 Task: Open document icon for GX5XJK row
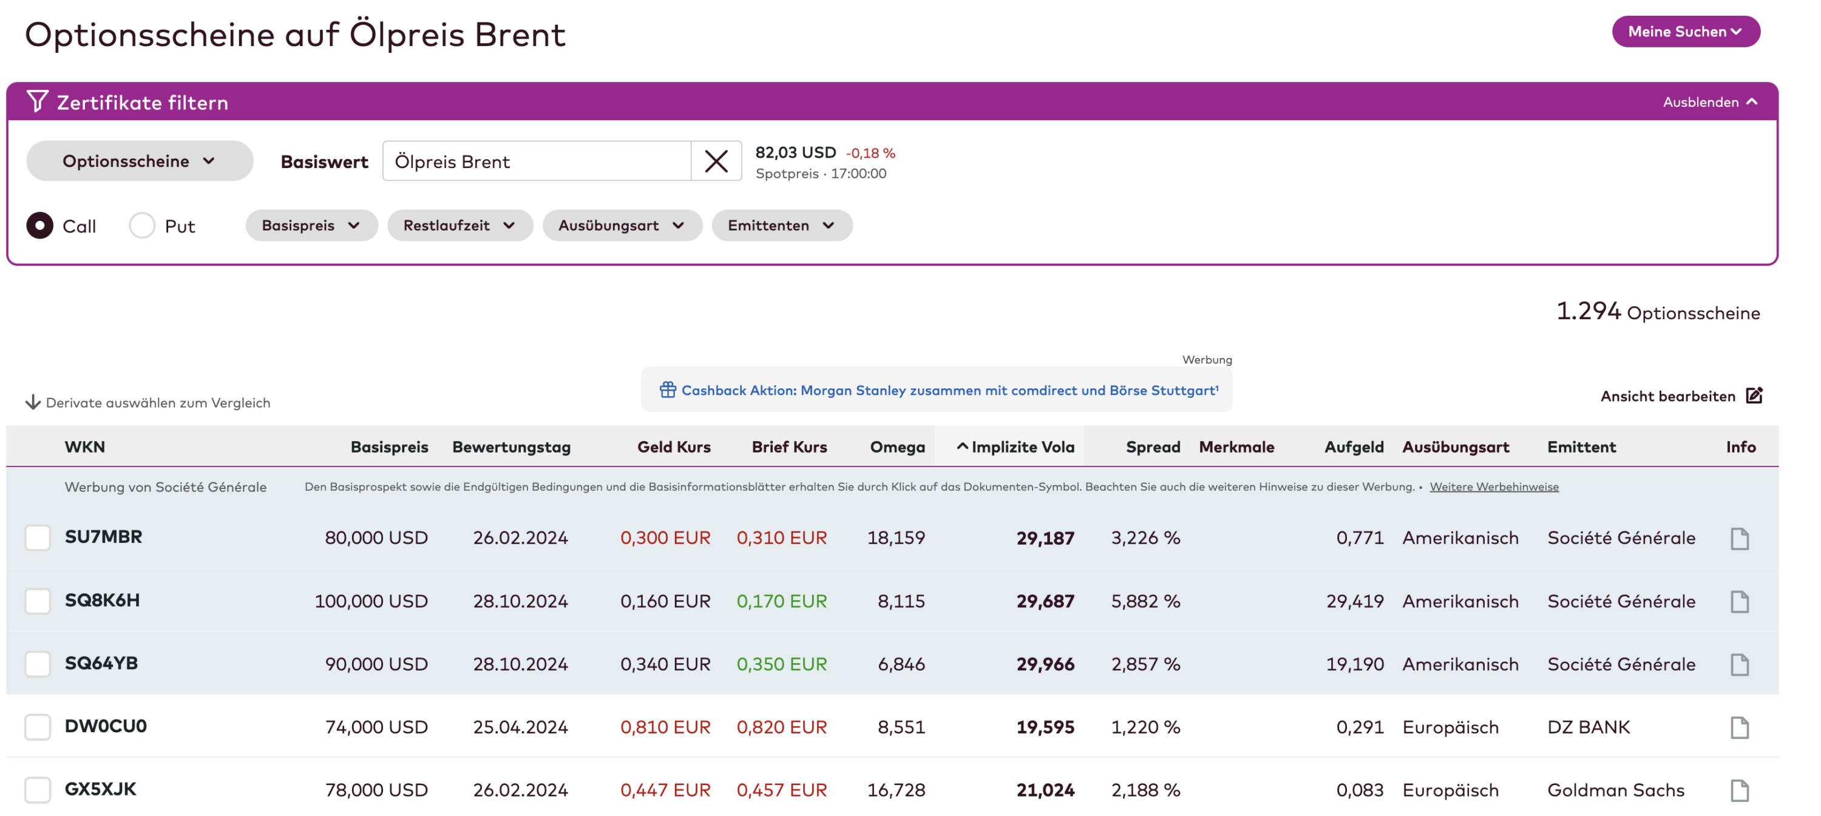coord(1739,790)
